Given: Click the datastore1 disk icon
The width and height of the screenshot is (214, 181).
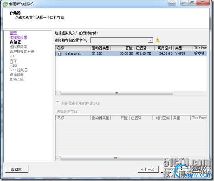Looking at the screenshot, I should (x=60, y=54).
